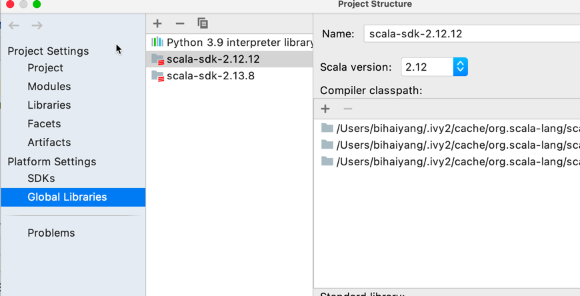Click the library Name input field

471,34
